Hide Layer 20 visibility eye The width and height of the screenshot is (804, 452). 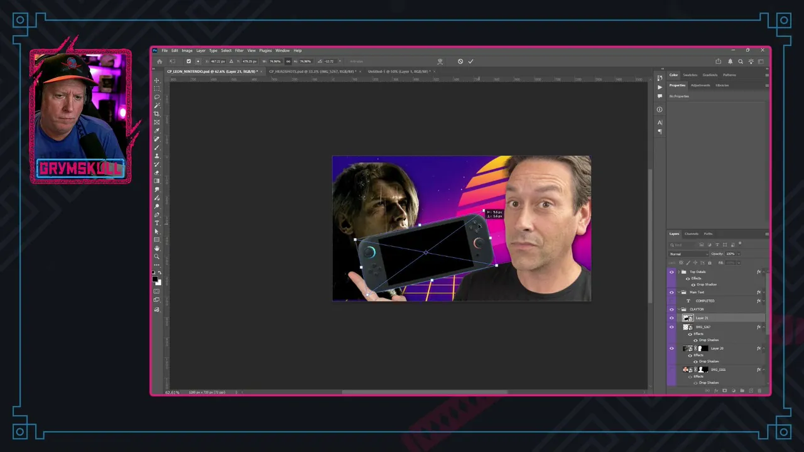tap(672, 348)
